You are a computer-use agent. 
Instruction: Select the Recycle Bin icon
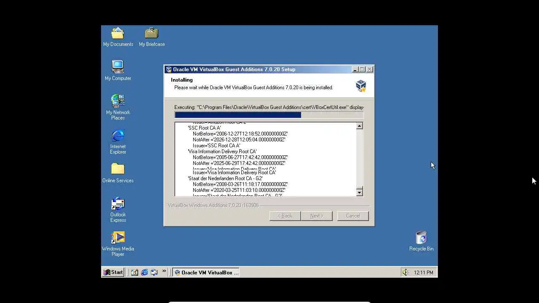coord(421,241)
